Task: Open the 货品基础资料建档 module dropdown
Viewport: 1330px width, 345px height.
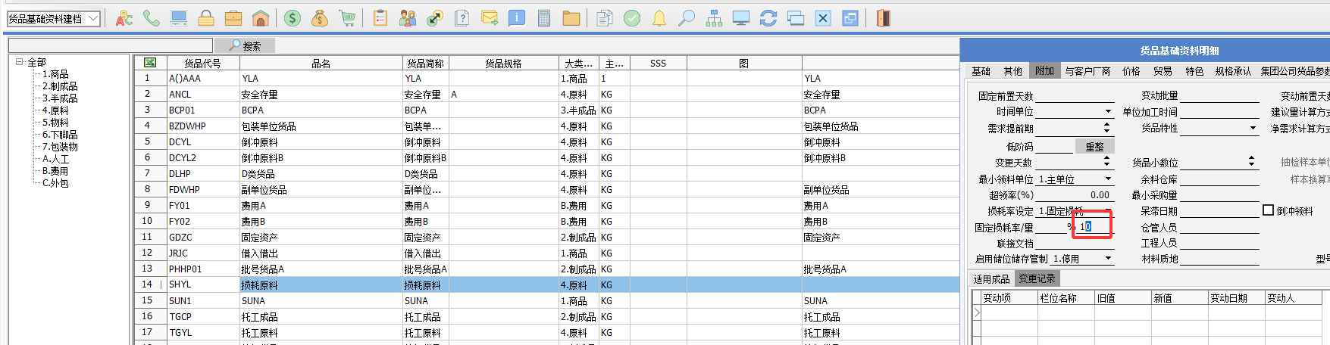Action: [93, 18]
